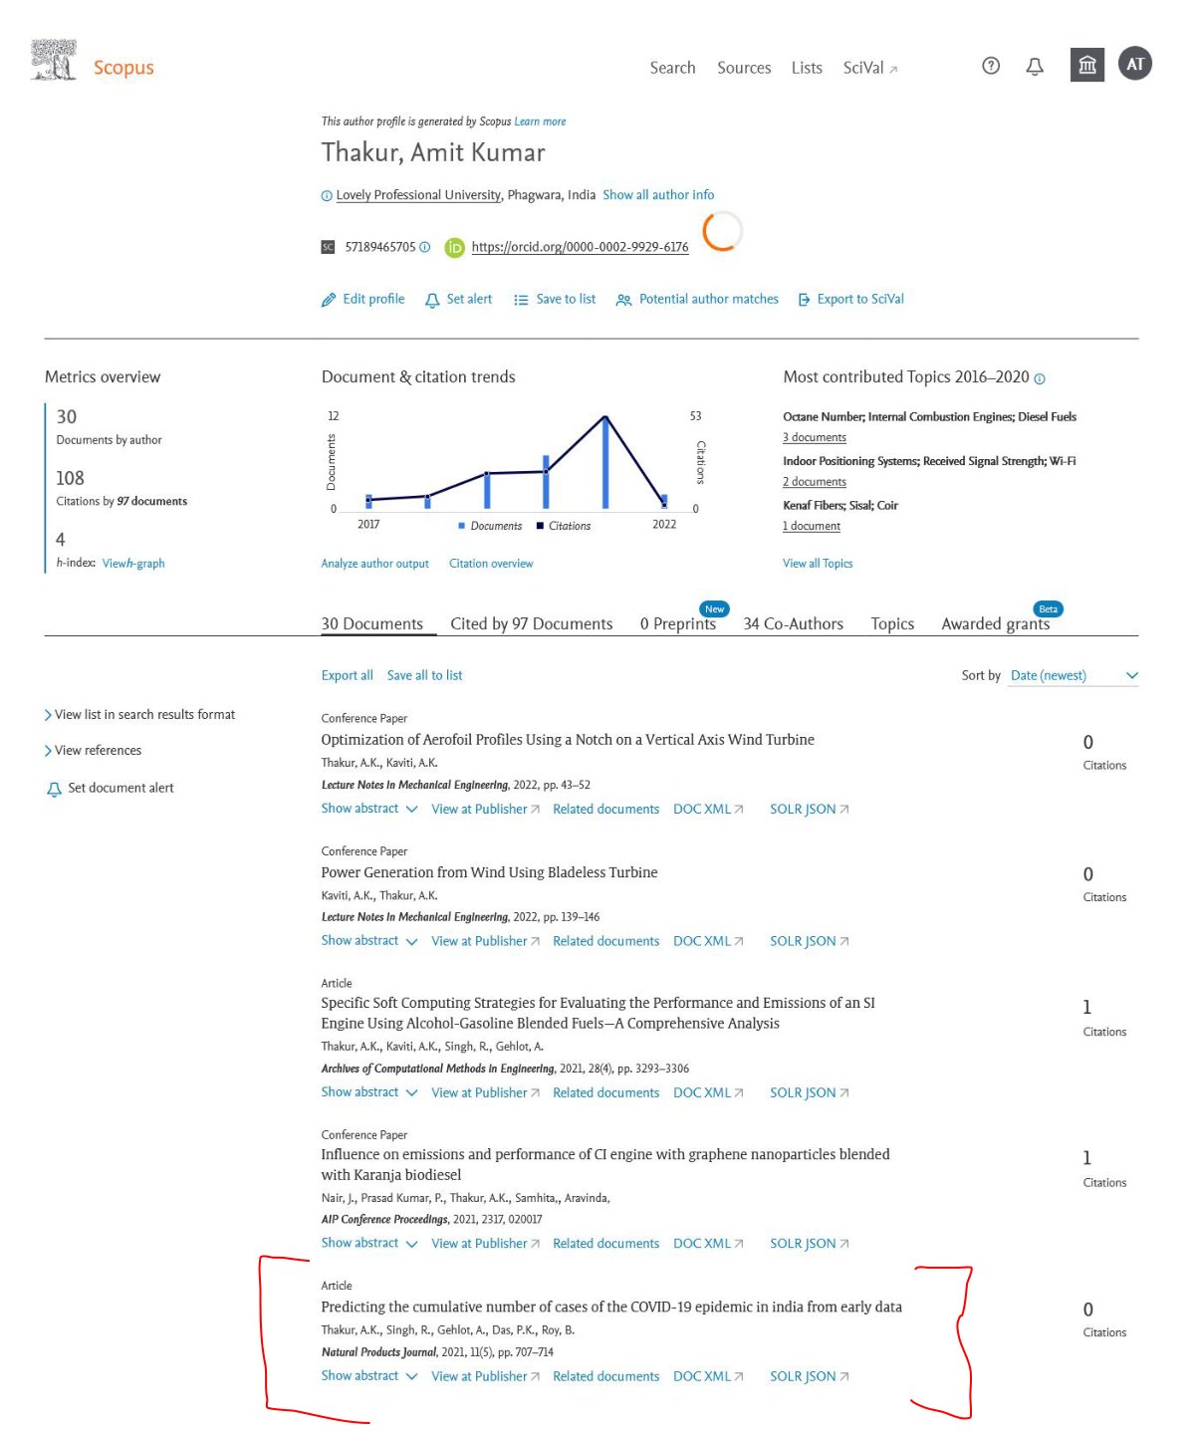The width and height of the screenshot is (1195, 1432).
Task: Open the notifications bell icon
Action: 1035,66
